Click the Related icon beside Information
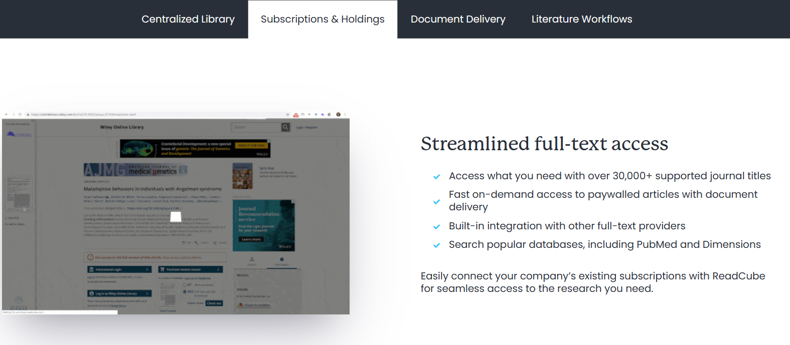 click(x=252, y=260)
